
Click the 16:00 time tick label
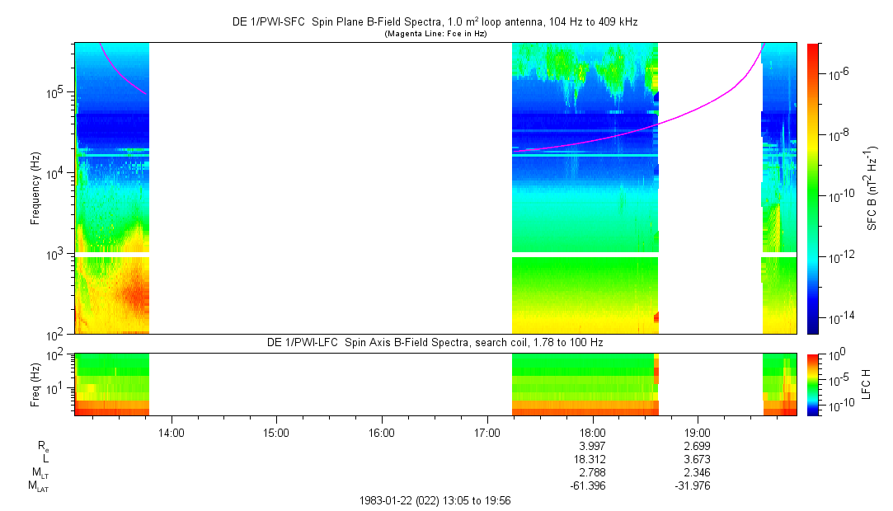click(382, 432)
